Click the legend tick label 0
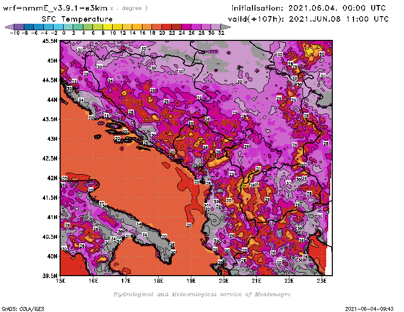Viewport: 404px width, 312px height. coord(64,33)
